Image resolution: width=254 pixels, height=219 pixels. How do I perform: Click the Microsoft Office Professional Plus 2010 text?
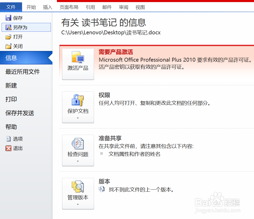(x=147, y=60)
